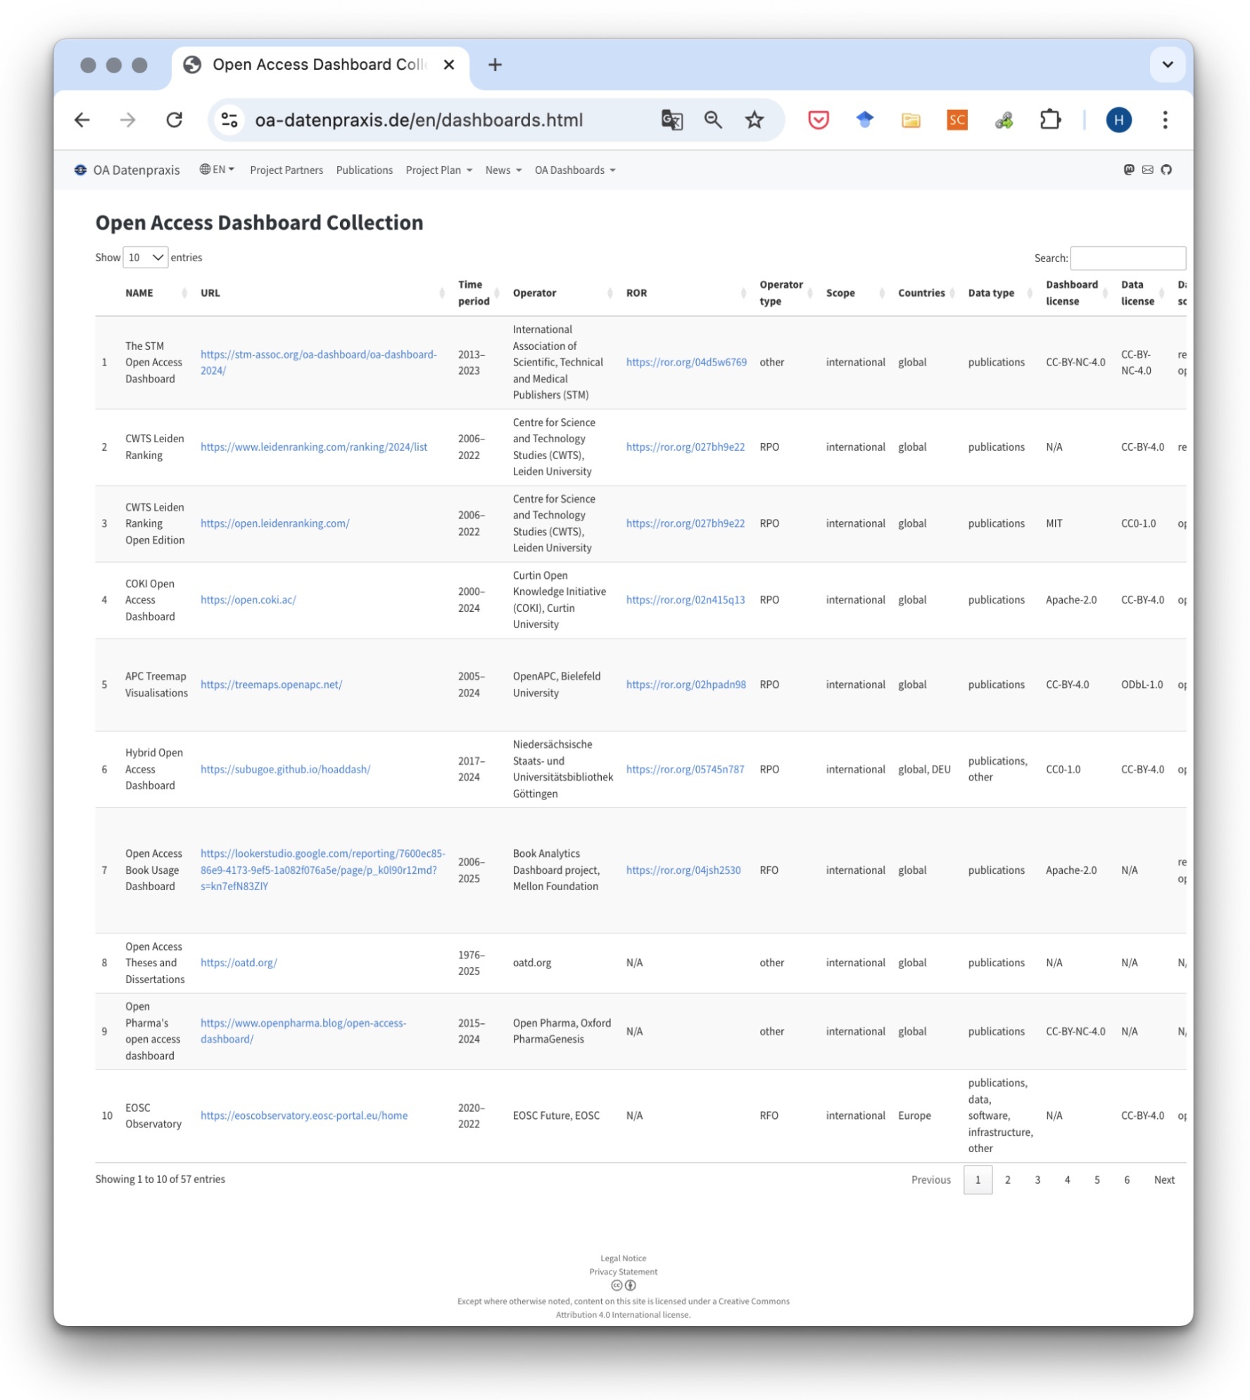Select the 'global, DEU' countries cell
The width and height of the screenshot is (1250, 1400).
coord(924,770)
